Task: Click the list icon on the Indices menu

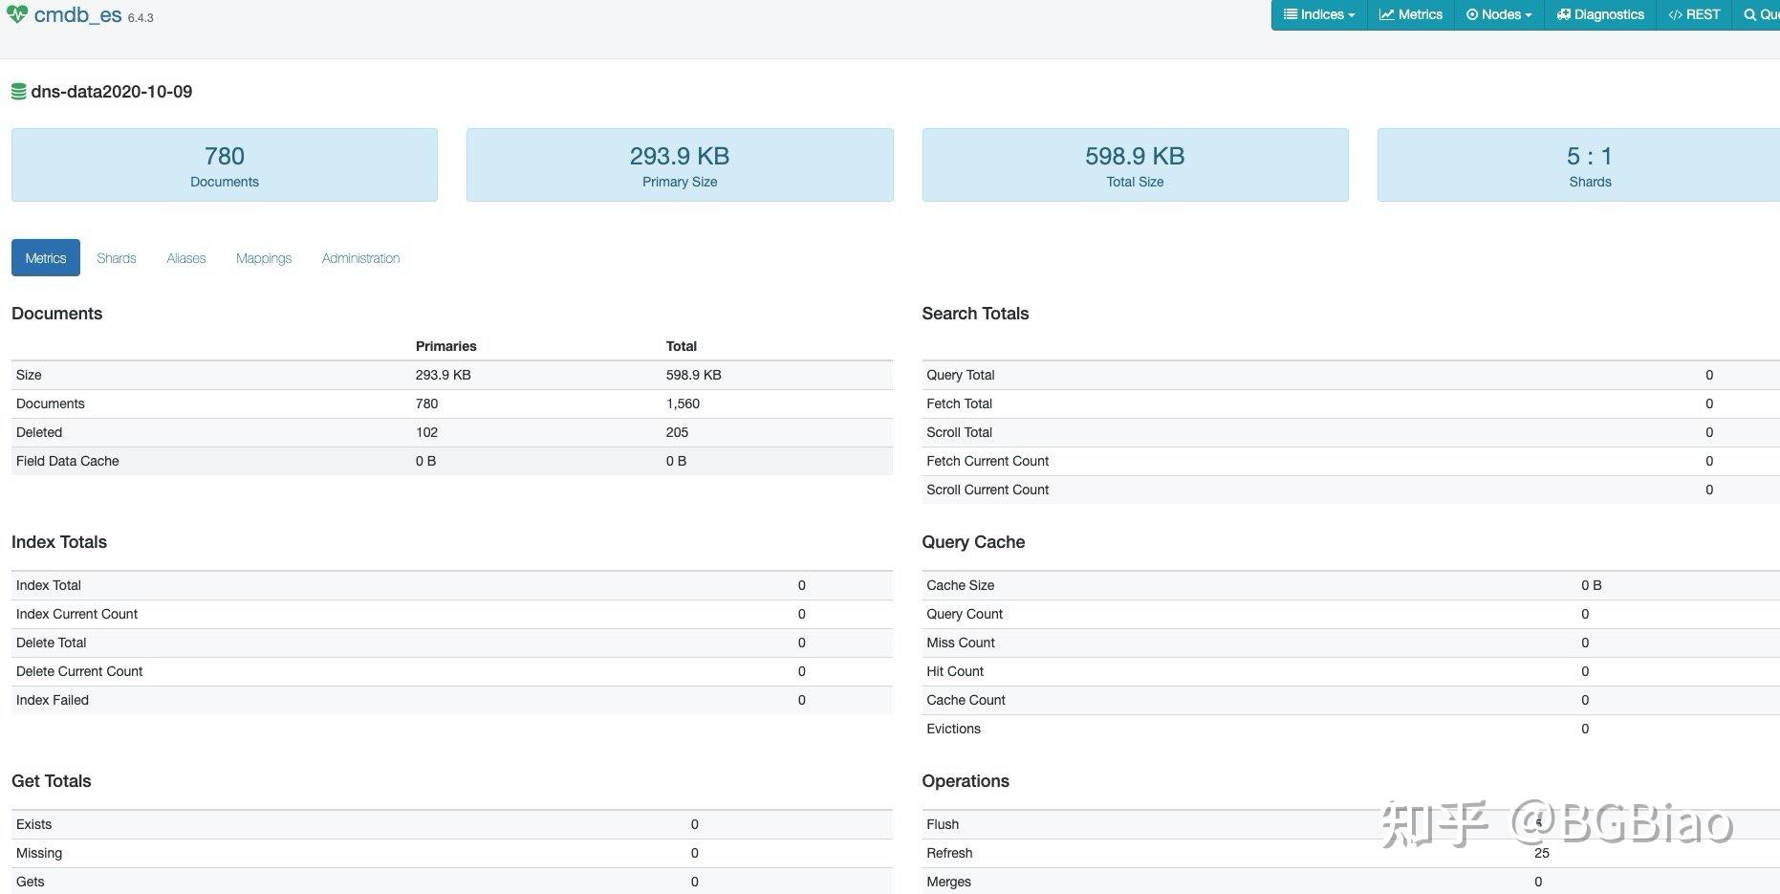Action: click(x=1292, y=14)
